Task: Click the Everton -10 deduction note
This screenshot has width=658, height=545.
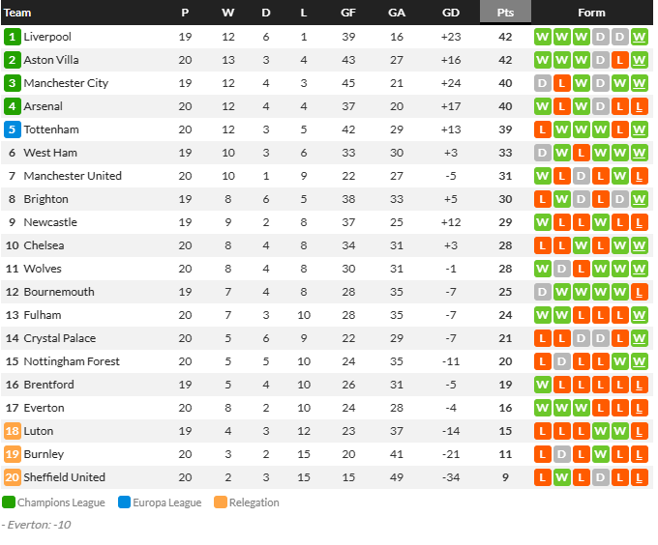Action: tap(36, 525)
